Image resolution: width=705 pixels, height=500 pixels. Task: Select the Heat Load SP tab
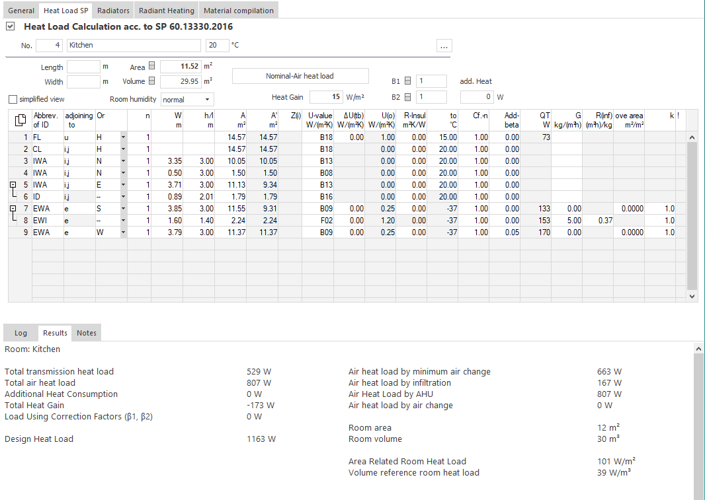click(x=65, y=11)
